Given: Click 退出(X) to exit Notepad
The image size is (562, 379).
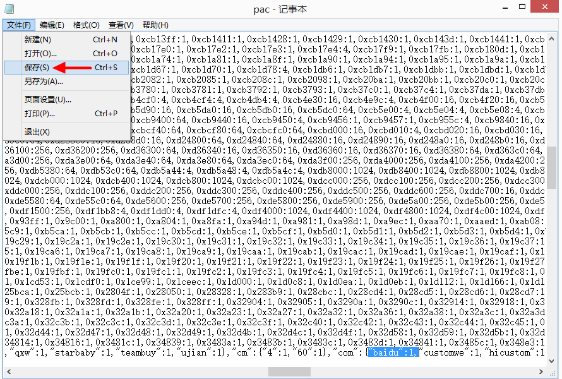Looking at the screenshot, I should (x=37, y=131).
